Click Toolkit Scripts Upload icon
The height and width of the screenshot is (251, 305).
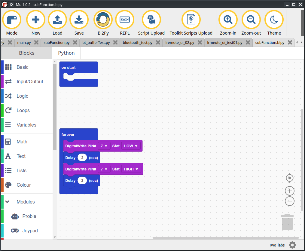[191, 20]
